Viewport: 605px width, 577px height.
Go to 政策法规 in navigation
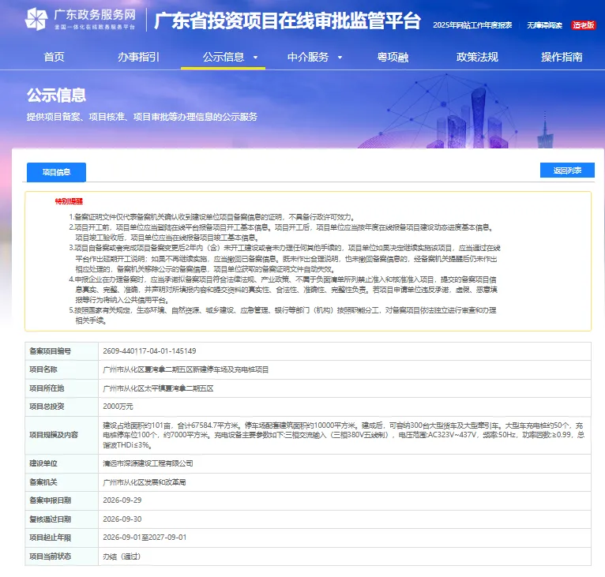coord(477,57)
